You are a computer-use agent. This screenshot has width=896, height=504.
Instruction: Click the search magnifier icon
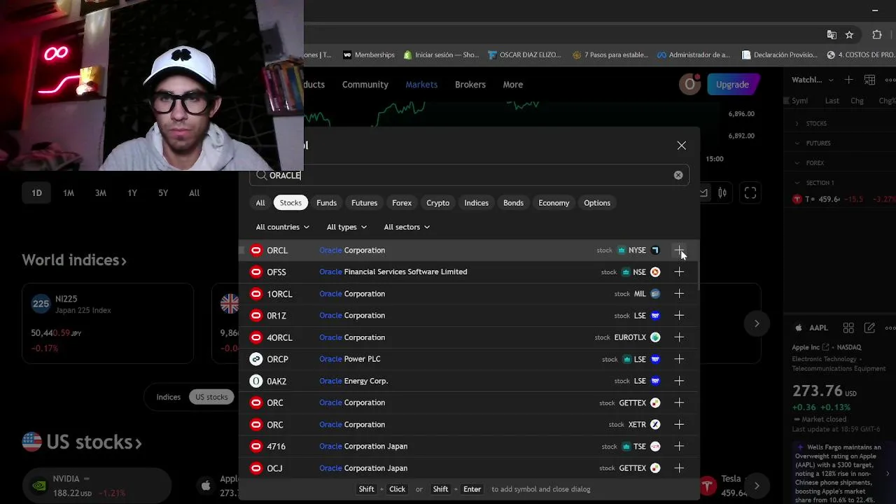[x=261, y=175]
